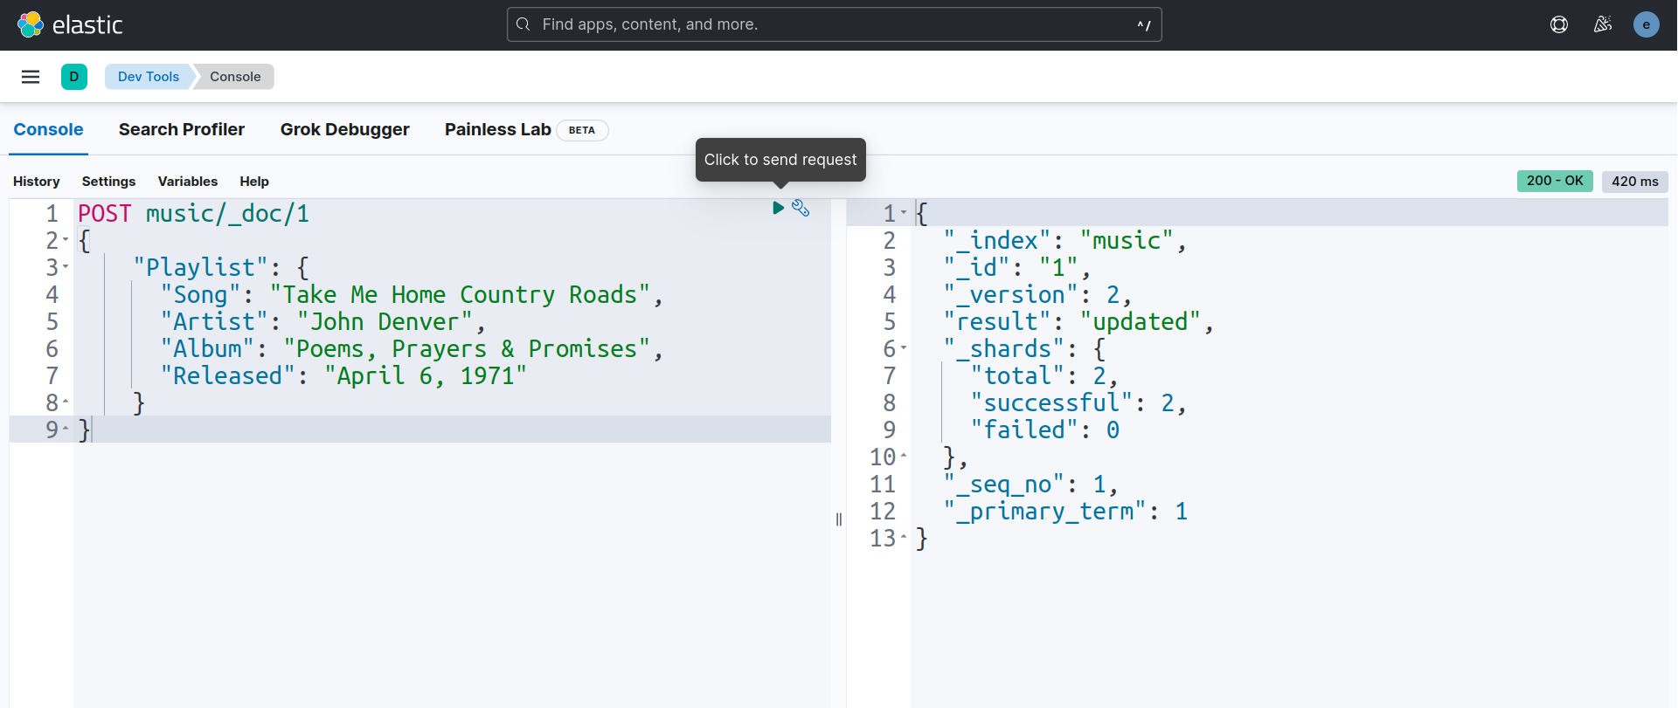Switch to the Search Profiler tab
Viewport: 1678px width, 708px height.
pos(182,129)
